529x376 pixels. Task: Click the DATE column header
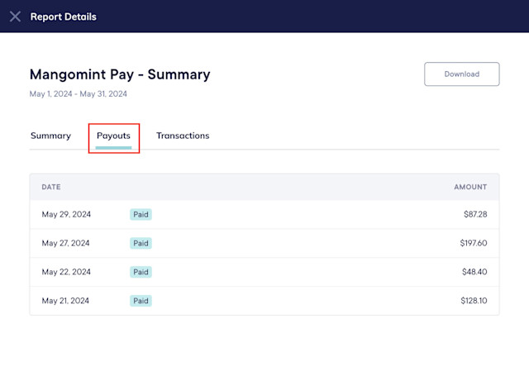(51, 187)
